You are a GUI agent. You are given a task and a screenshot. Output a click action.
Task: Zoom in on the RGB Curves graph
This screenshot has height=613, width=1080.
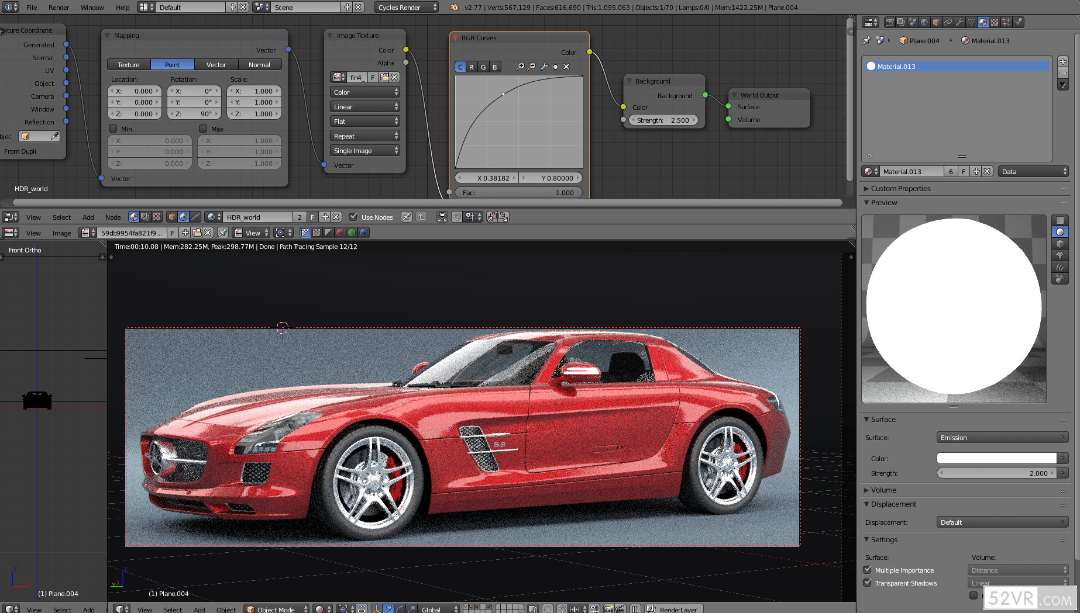520,67
